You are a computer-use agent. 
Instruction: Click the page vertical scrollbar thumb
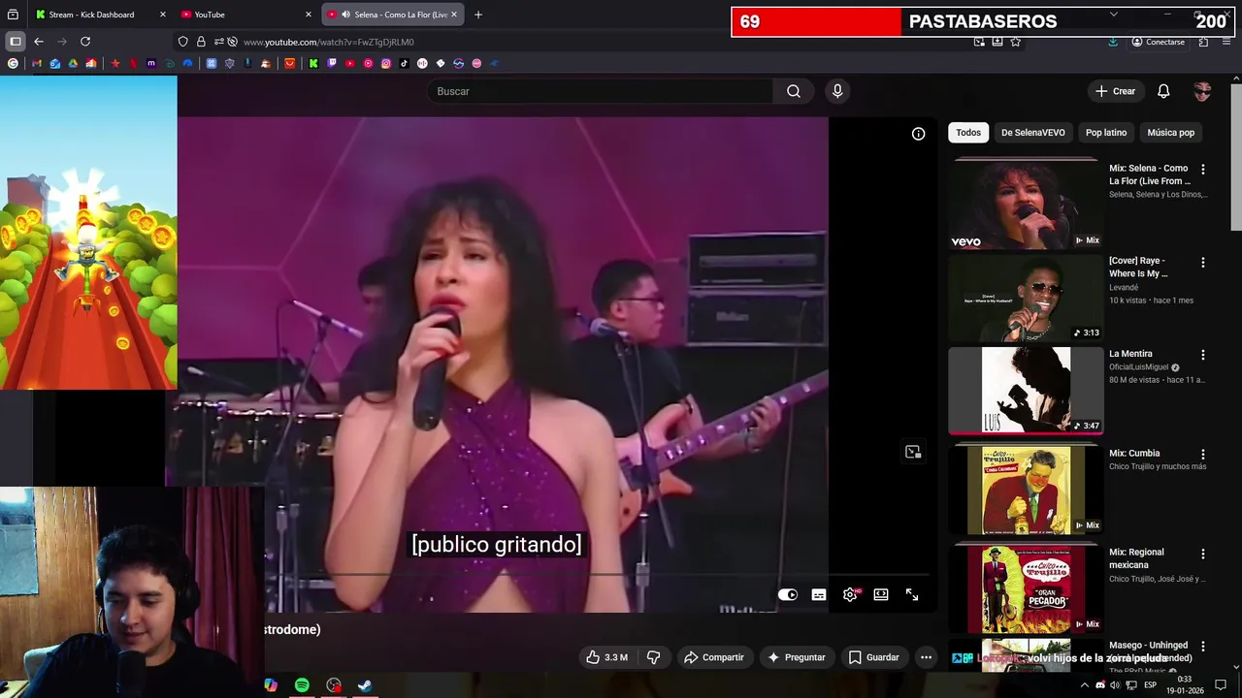(1236, 158)
